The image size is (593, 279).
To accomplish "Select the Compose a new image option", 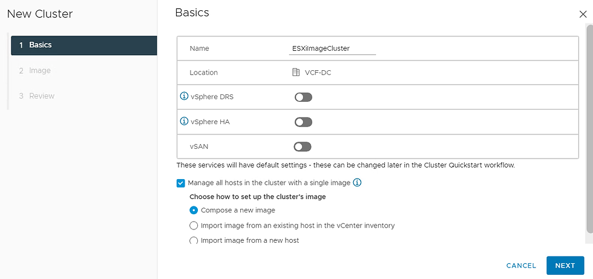I will tap(194, 210).
